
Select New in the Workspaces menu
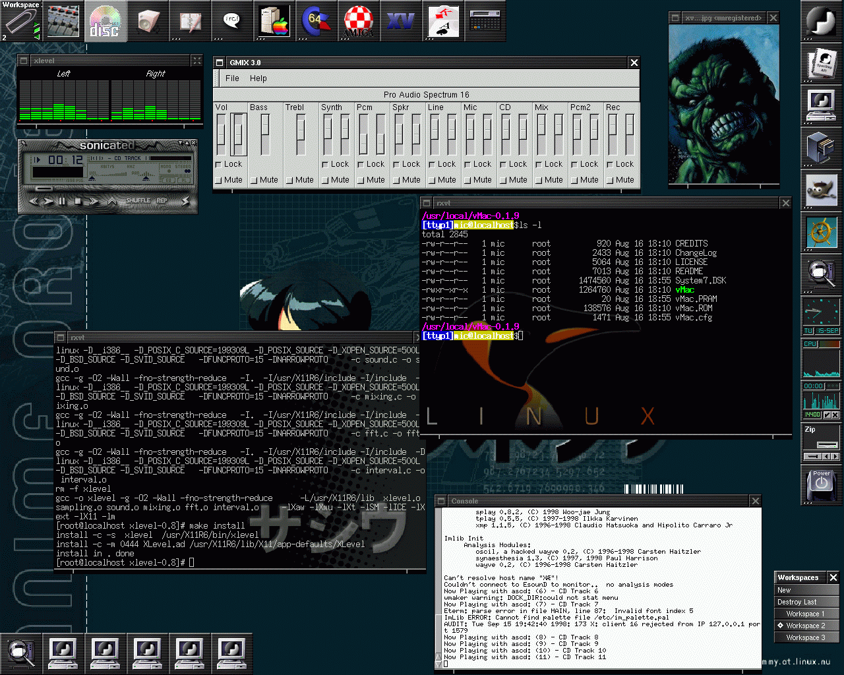coord(807,590)
